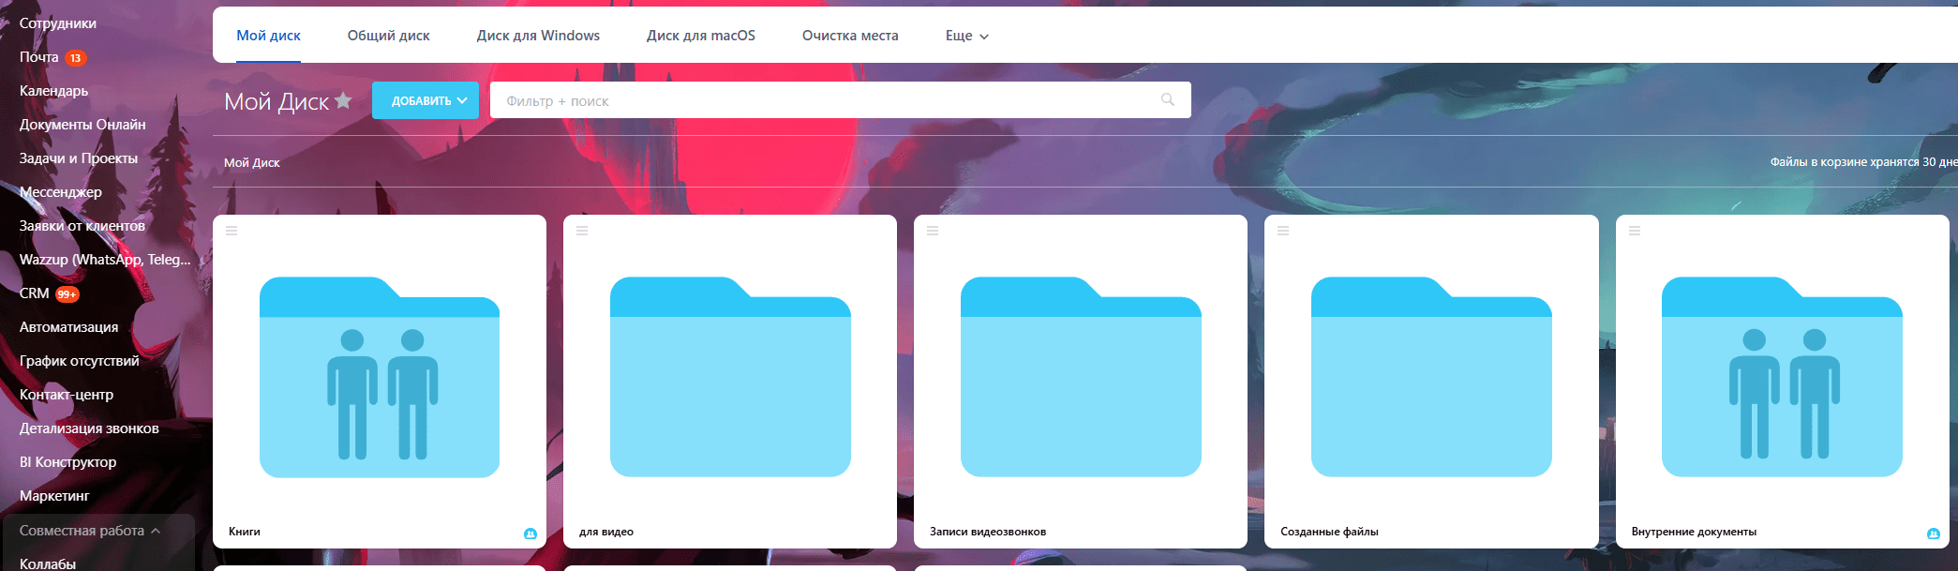Open the hamburger menu on Книги card

pyautogui.click(x=232, y=231)
